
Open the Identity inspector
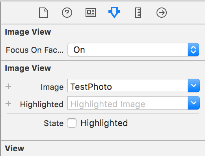(91, 13)
